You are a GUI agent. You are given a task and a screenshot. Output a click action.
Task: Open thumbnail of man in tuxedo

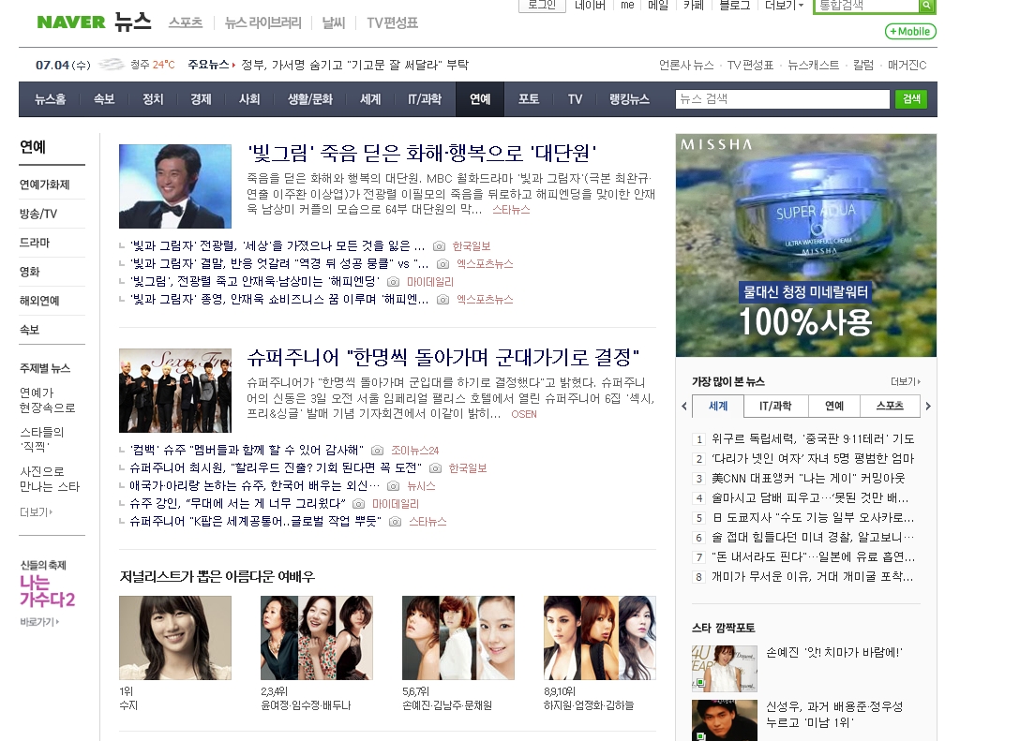coord(175,185)
